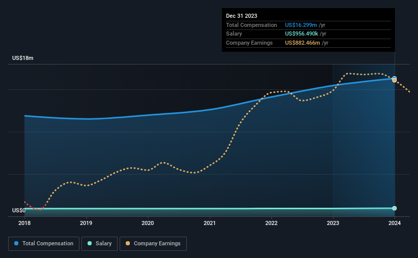
Task: Toggle the Salary legend button
Action: click(x=99, y=244)
